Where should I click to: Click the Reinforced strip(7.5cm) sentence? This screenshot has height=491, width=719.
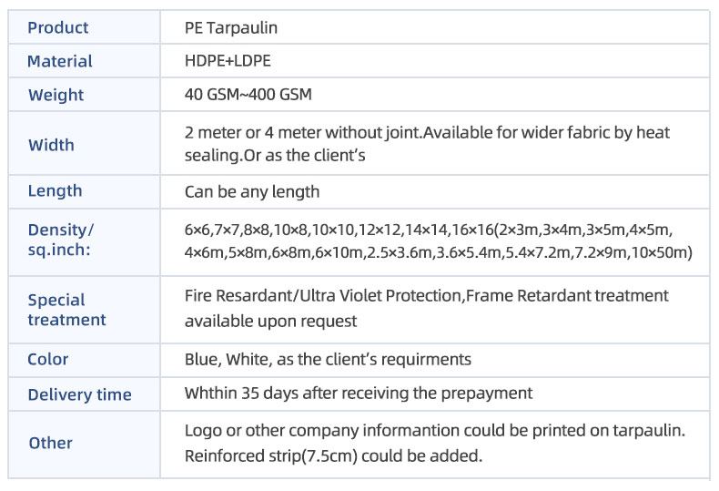tap(333, 456)
